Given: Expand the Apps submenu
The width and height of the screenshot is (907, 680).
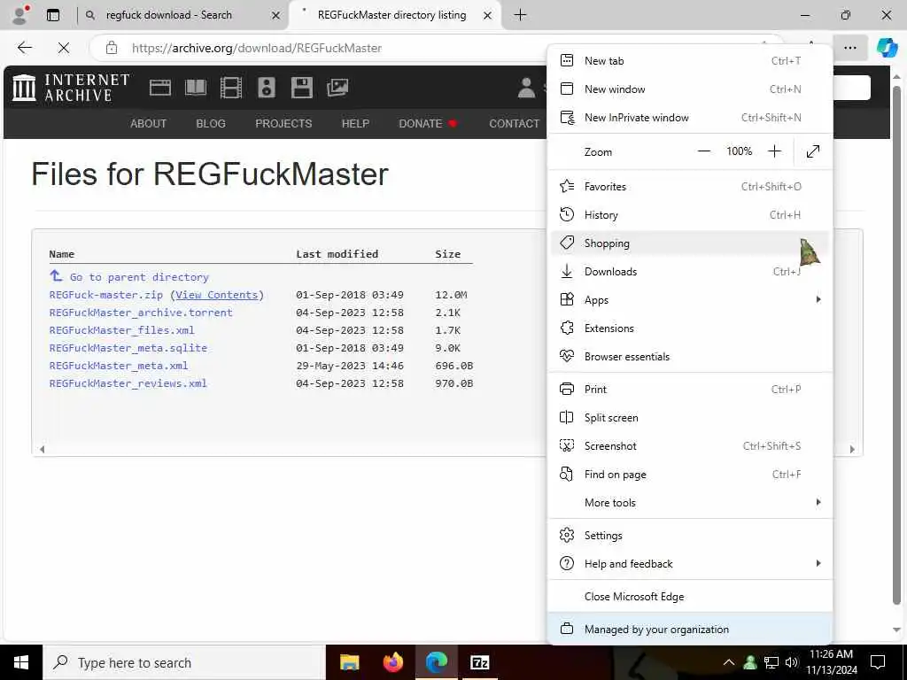Looking at the screenshot, I should click(x=689, y=299).
